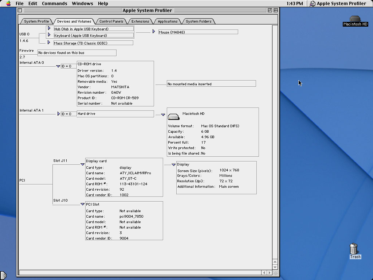Click the 'Main screen' additional information value
373x280 pixels.
click(x=229, y=186)
